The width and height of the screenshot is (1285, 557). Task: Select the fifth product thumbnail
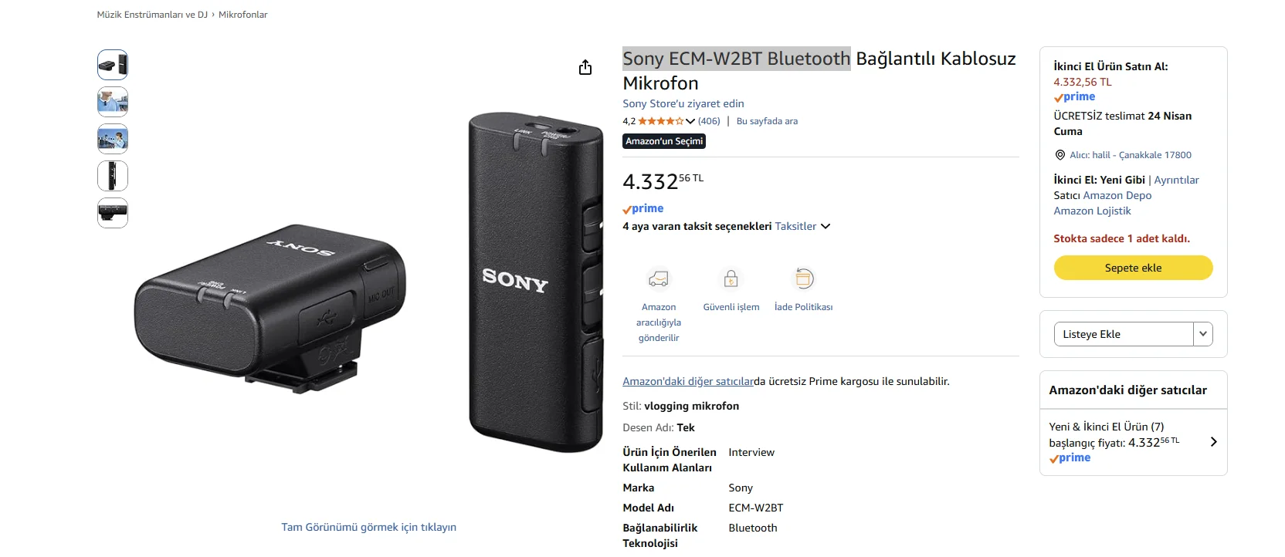pyautogui.click(x=113, y=213)
